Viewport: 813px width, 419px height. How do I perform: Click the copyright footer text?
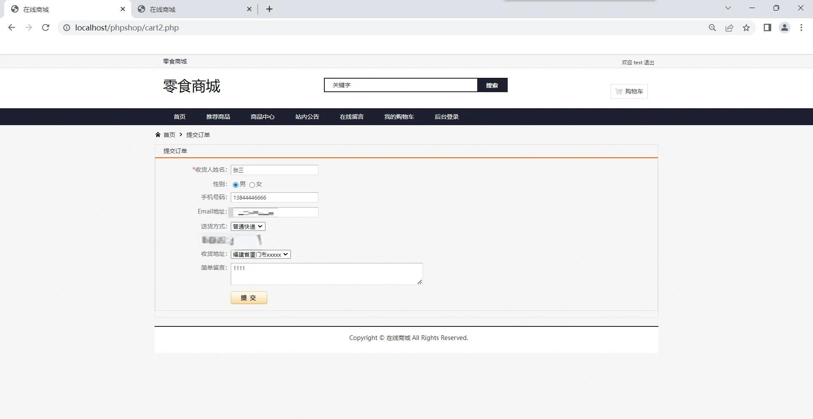[409, 338]
